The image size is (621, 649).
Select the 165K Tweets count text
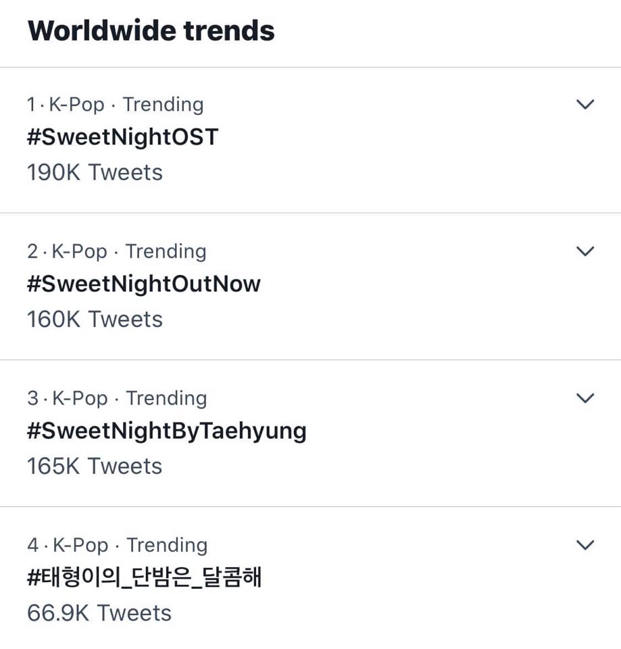(x=95, y=466)
